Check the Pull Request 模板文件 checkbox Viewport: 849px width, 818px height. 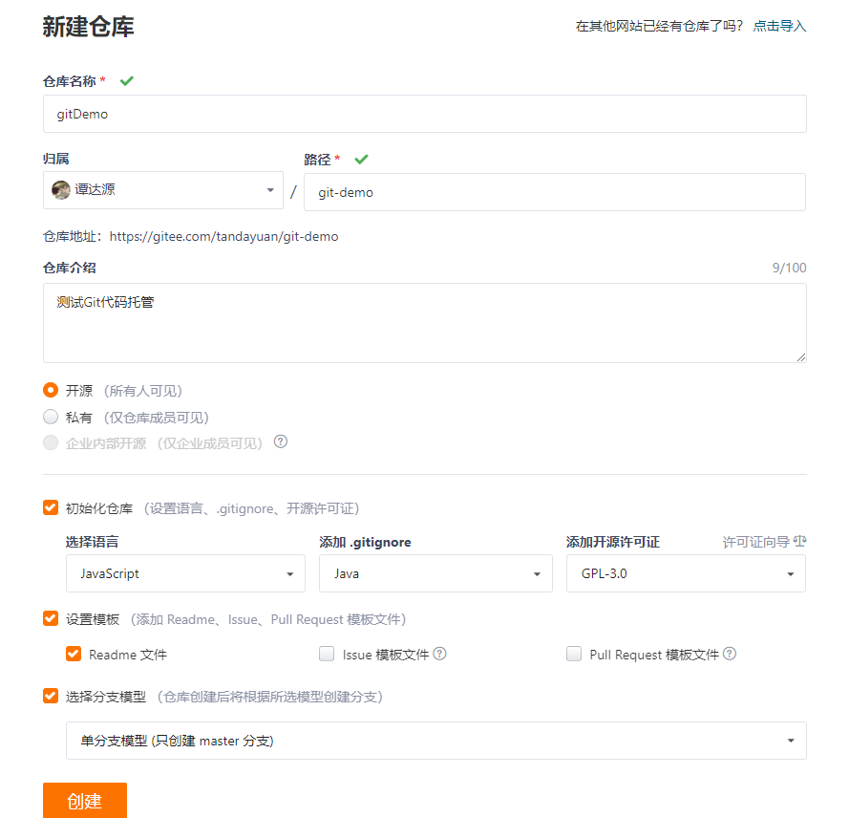[574, 654]
